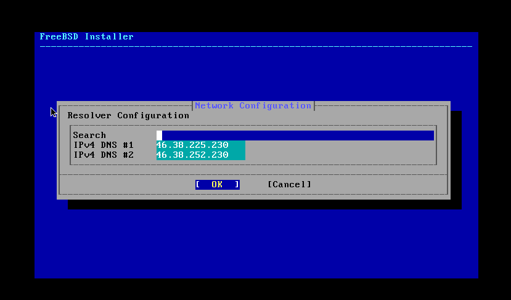The image size is (511, 300).
Task: Click the "Search" label
Action: click(89, 136)
